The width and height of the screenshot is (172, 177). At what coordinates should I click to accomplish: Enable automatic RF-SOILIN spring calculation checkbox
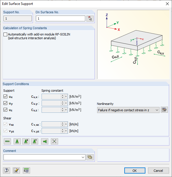(5, 34)
